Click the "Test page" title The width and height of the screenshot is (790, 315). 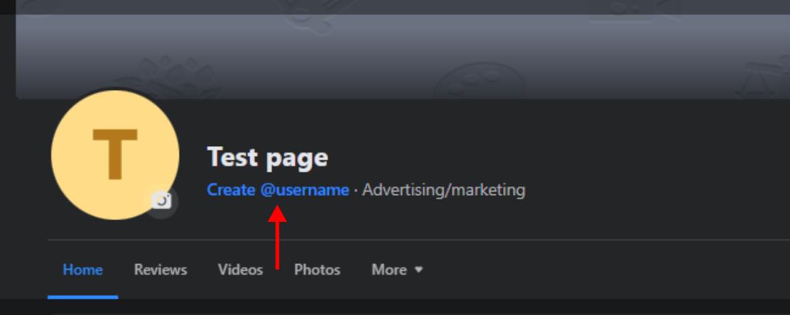pos(267,157)
